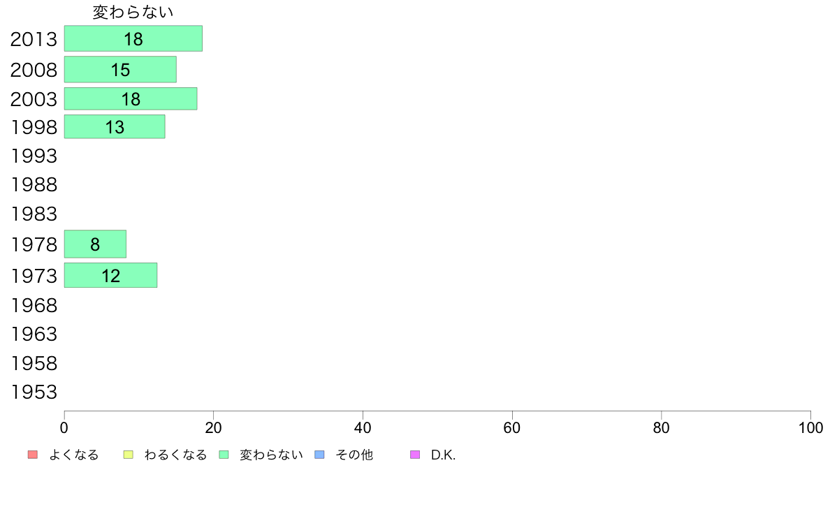Click the blue その他 legend swatch
The width and height of the screenshot is (830, 514).
320,455
